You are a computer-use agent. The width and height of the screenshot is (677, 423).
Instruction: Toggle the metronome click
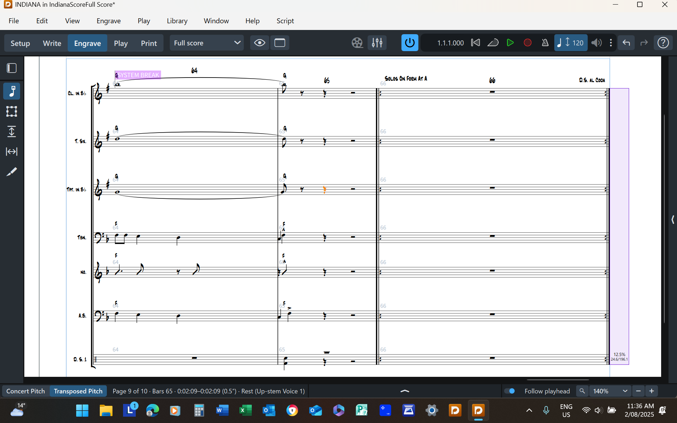click(x=545, y=43)
